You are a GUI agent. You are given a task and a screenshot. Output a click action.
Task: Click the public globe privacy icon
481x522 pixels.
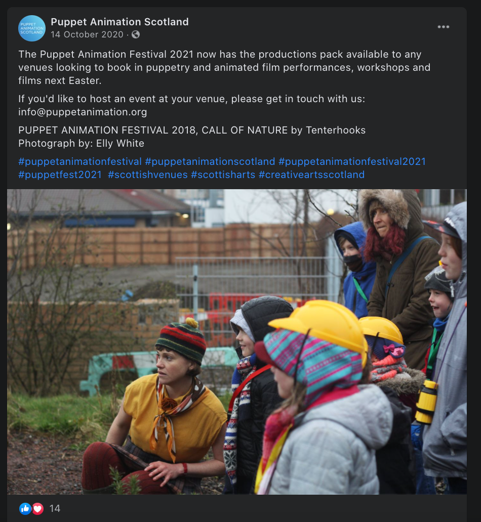tap(135, 34)
